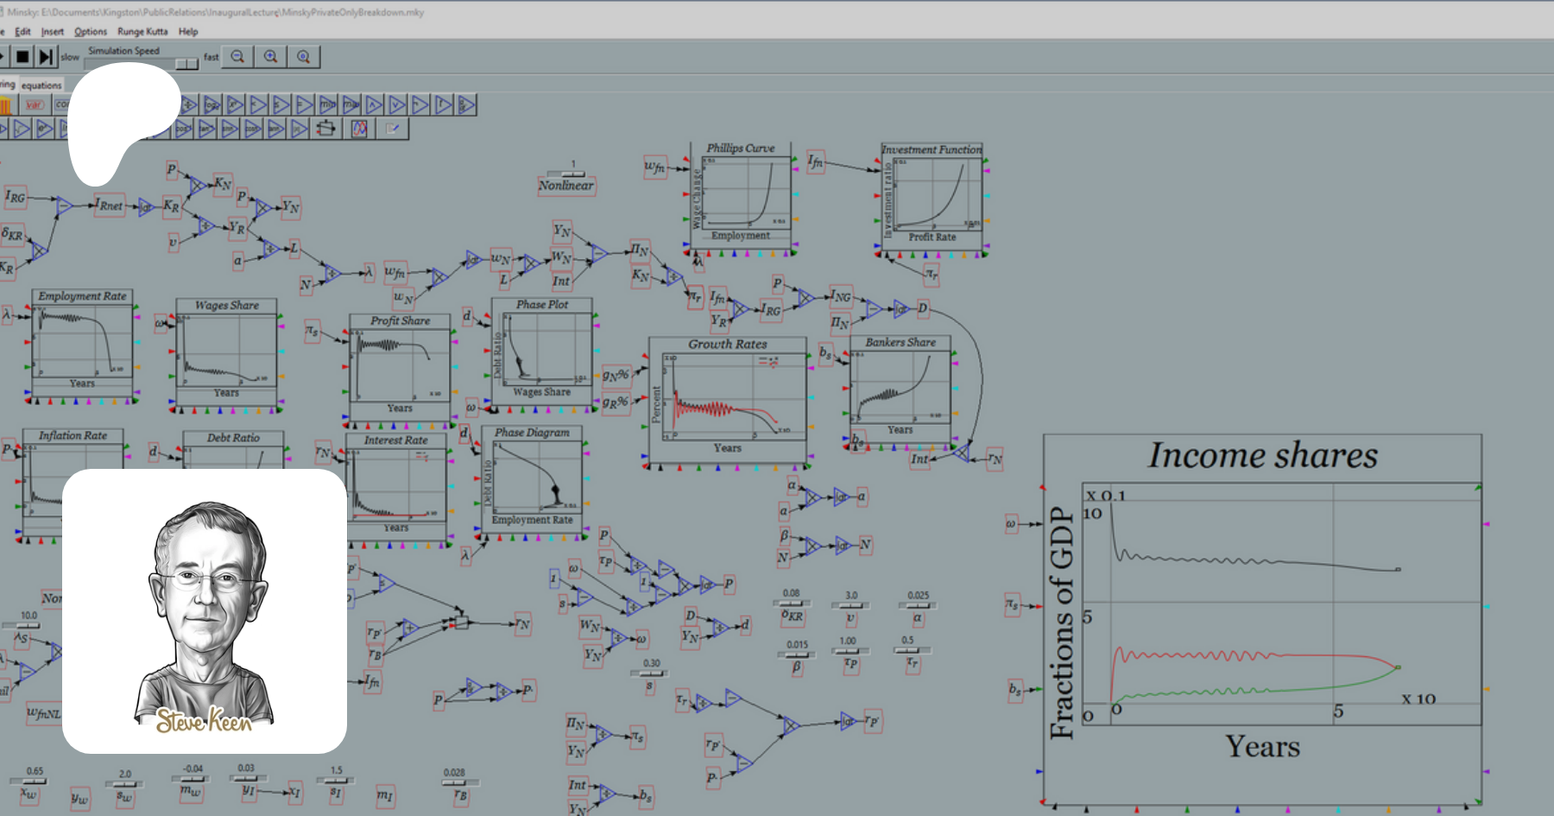
Task: Click the note/annotation icon in the toolbar
Action: point(393,129)
